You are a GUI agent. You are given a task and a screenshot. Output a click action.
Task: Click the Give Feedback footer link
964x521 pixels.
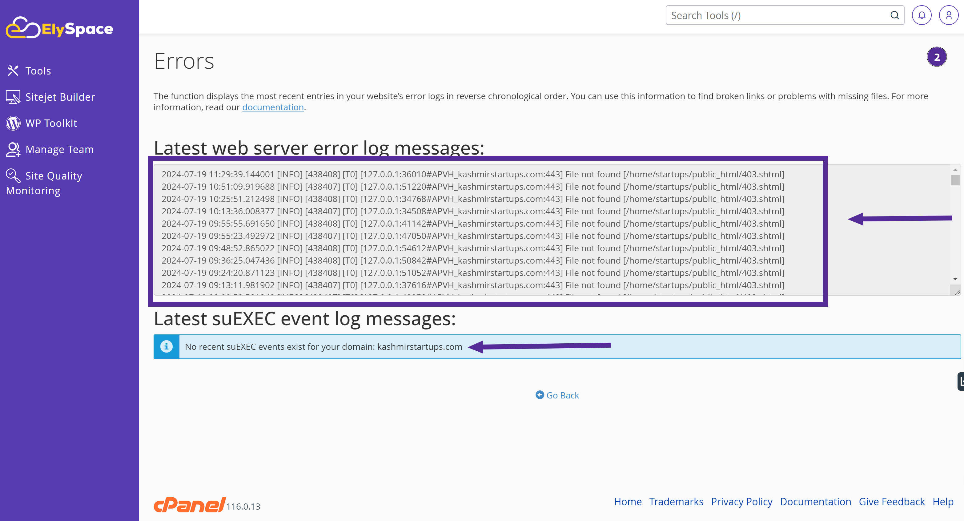click(x=892, y=502)
